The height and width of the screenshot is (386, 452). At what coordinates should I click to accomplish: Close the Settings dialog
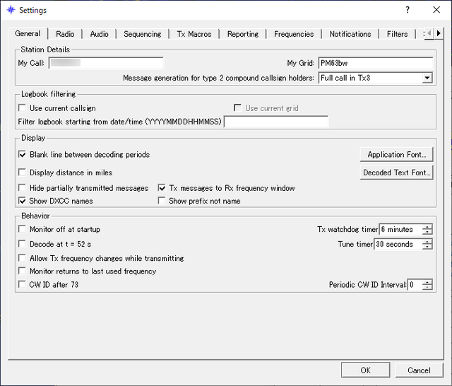click(x=436, y=10)
